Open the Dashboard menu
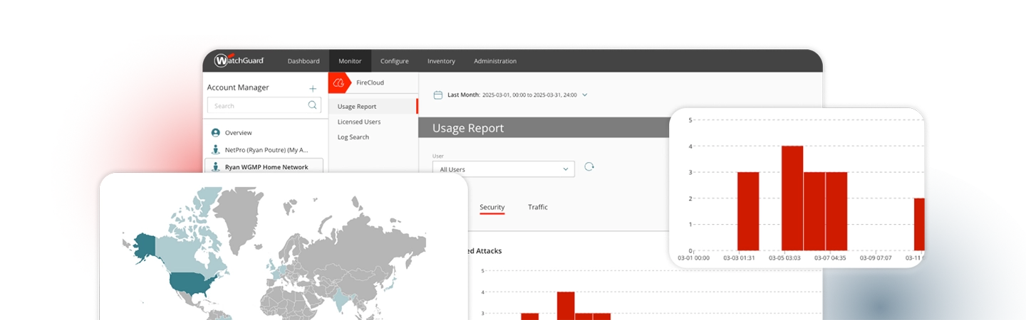1026x320 pixels. coord(304,61)
